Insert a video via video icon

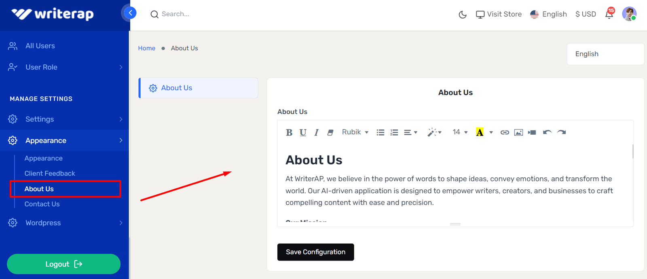[532, 132]
